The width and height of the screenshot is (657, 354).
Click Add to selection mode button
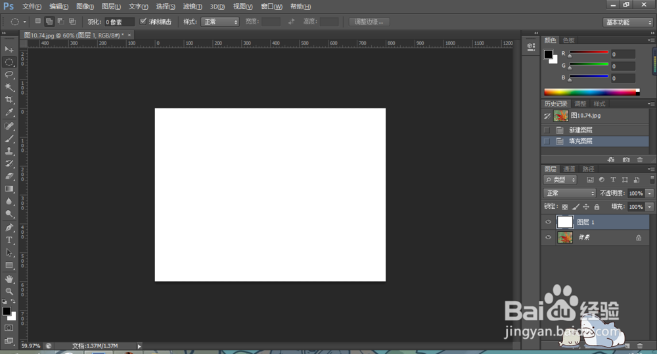coord(49,22)
